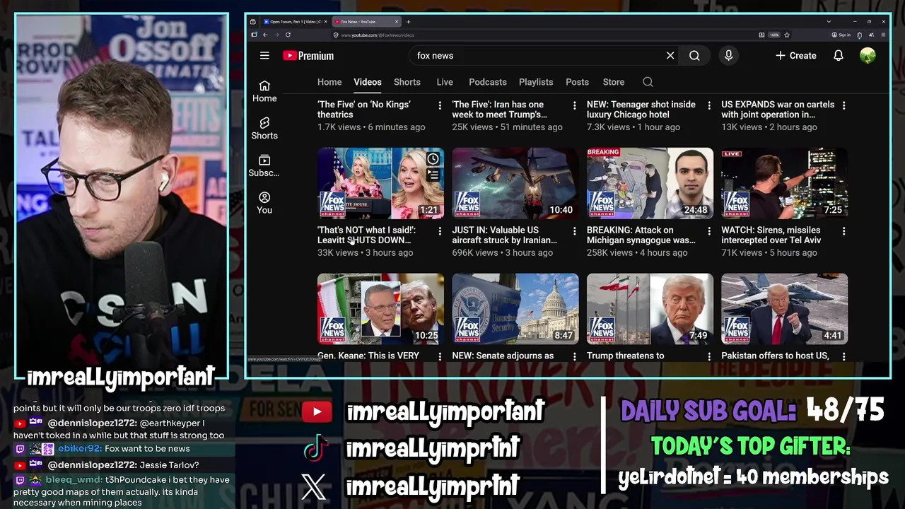Open options for Senate adjourns video

pyautogui.click(x=574, y=356)
